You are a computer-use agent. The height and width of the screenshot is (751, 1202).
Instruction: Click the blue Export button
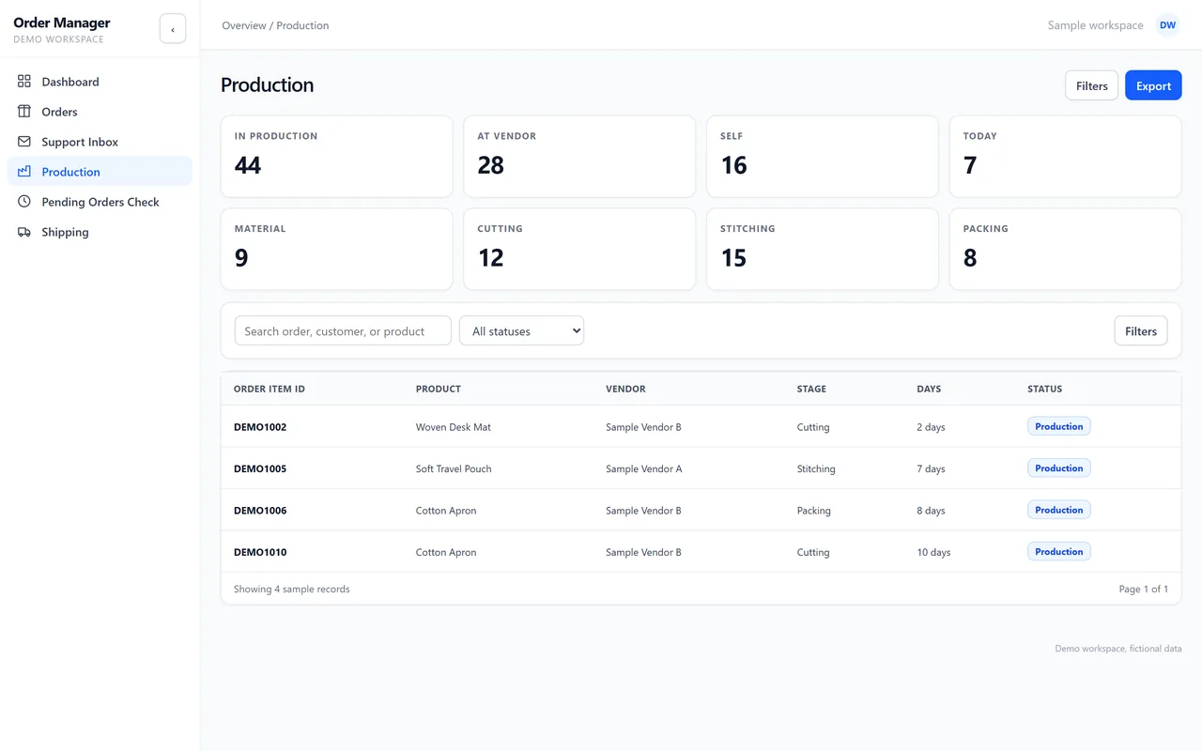(x=1153, y=85)
